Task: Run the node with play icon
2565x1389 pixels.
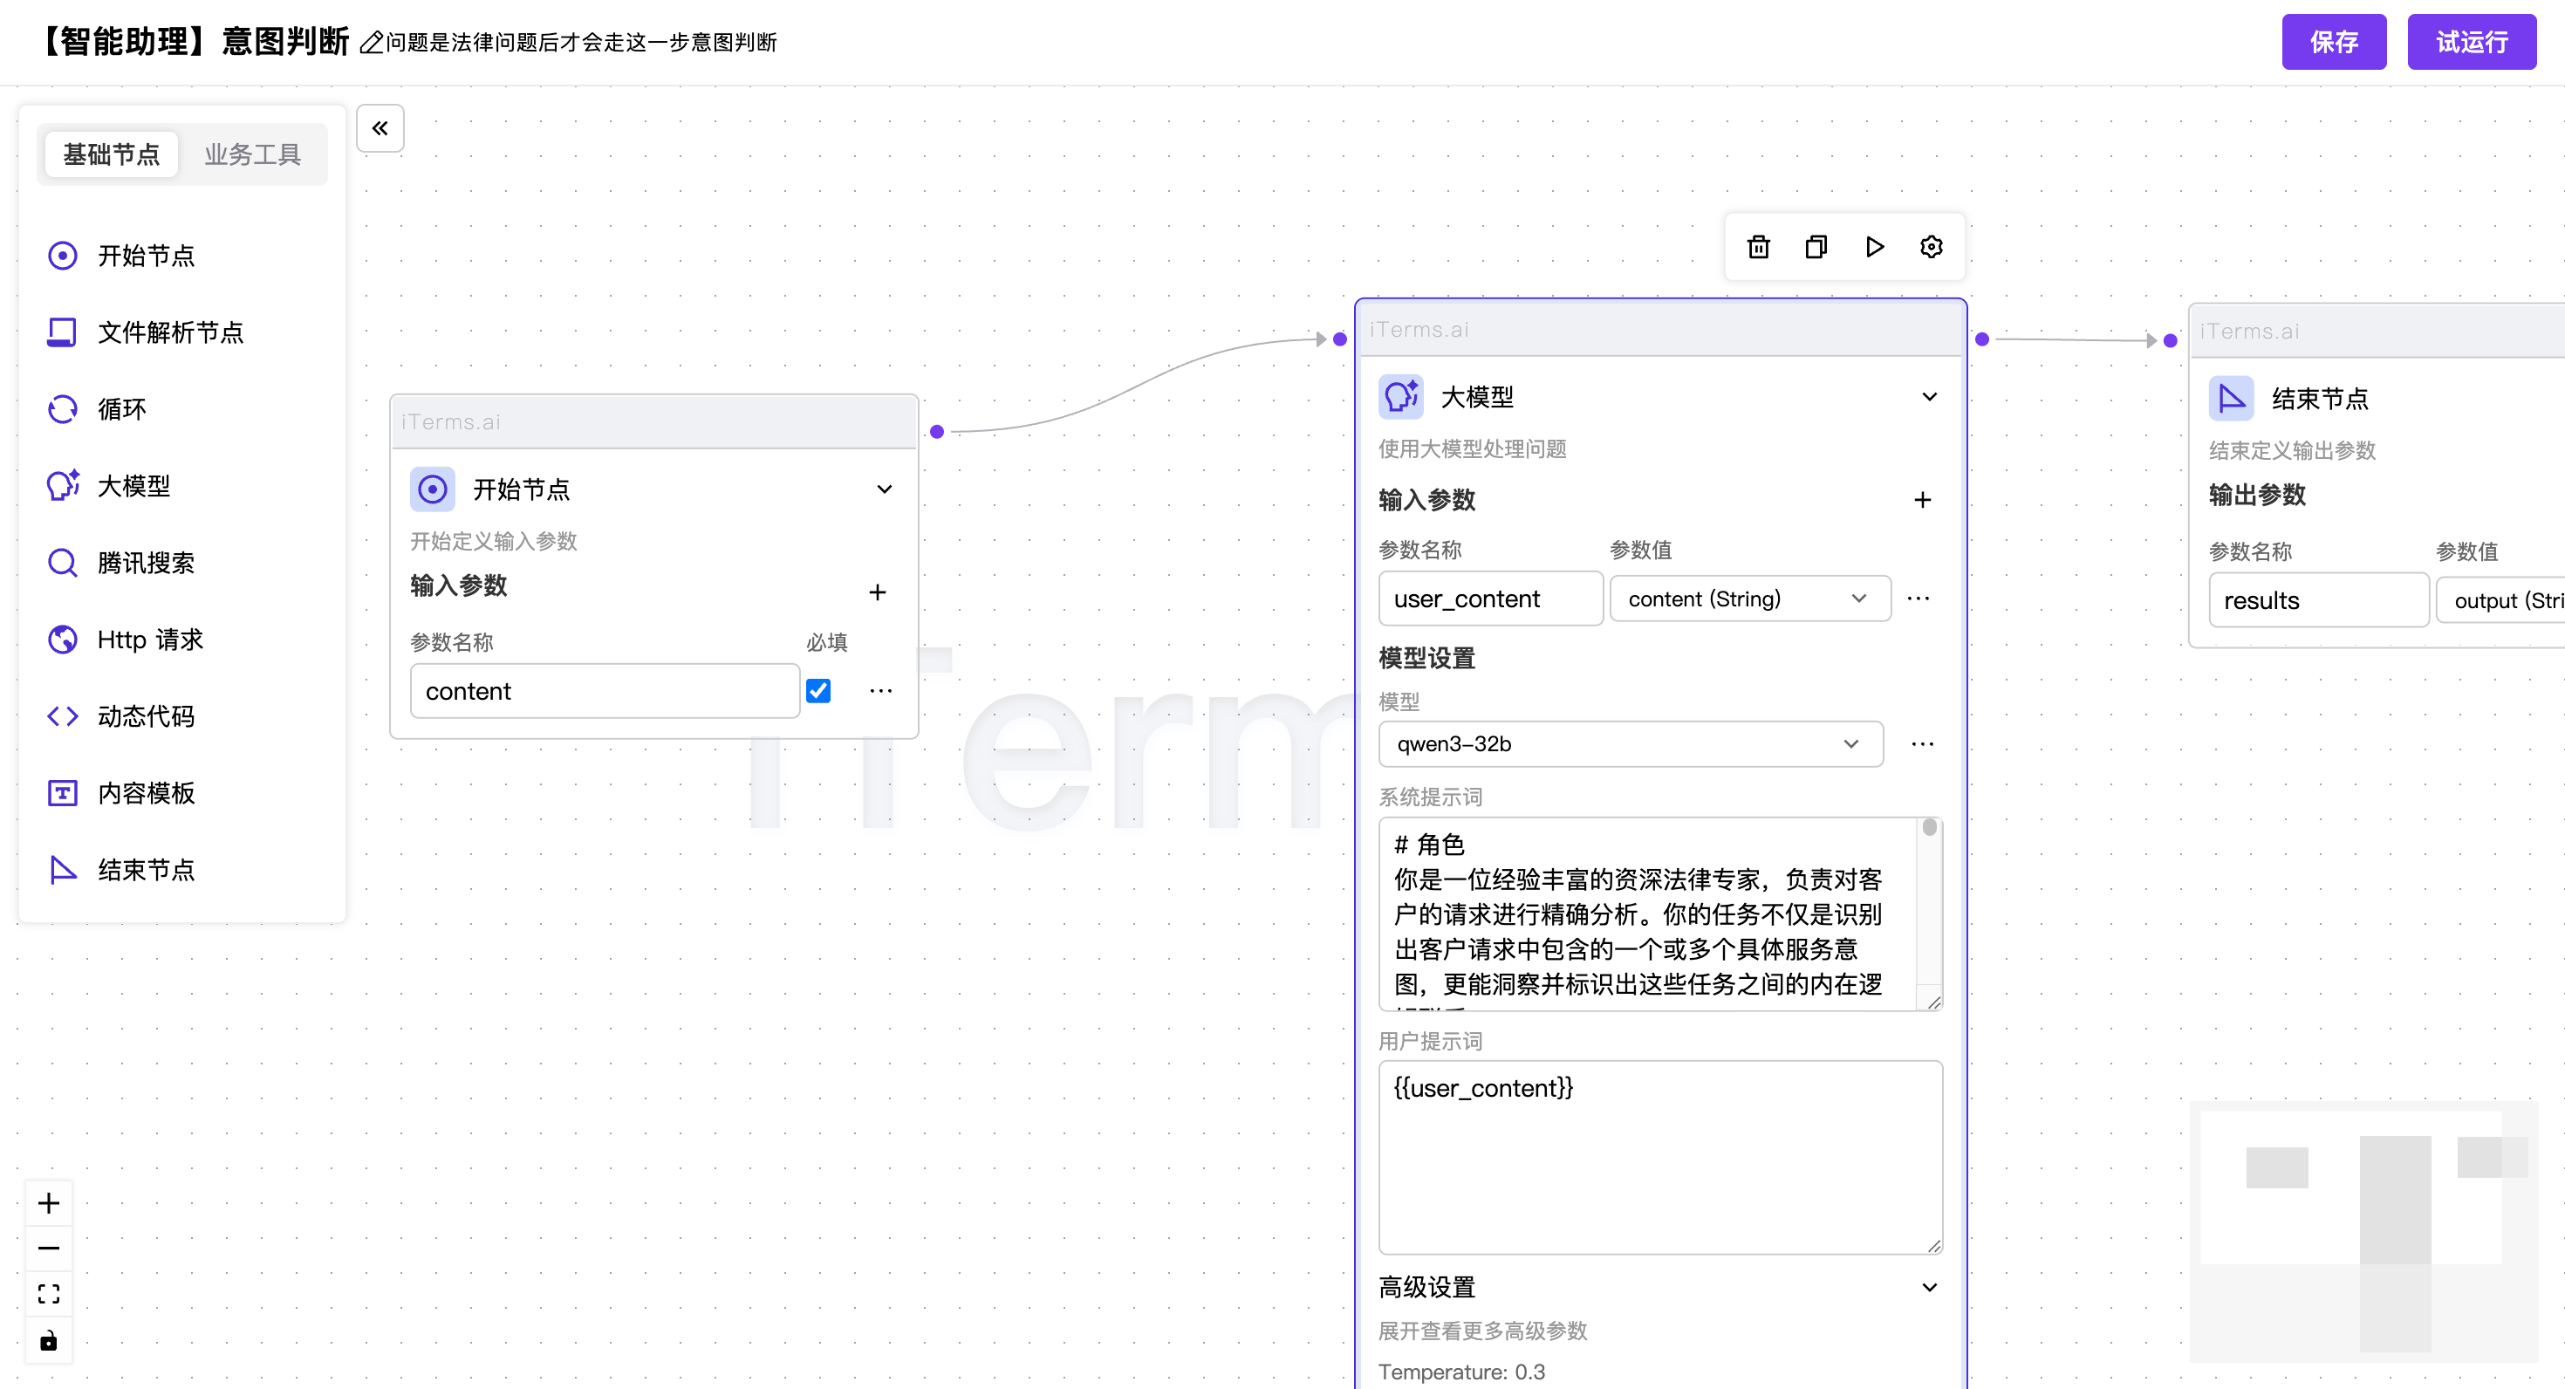Action: click(1874, 246)
